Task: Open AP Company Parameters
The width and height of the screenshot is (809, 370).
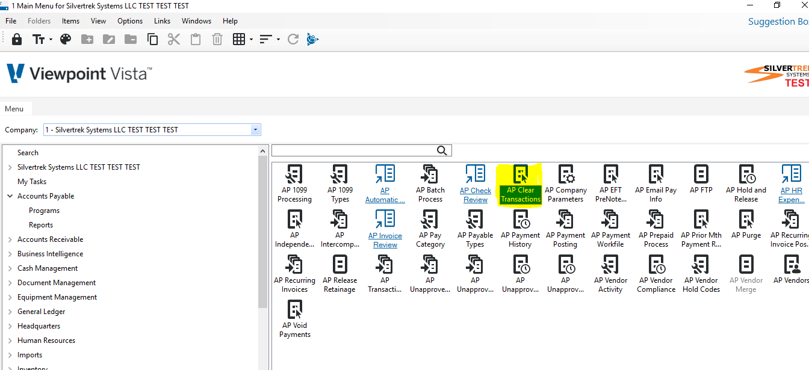Action: 566,183
